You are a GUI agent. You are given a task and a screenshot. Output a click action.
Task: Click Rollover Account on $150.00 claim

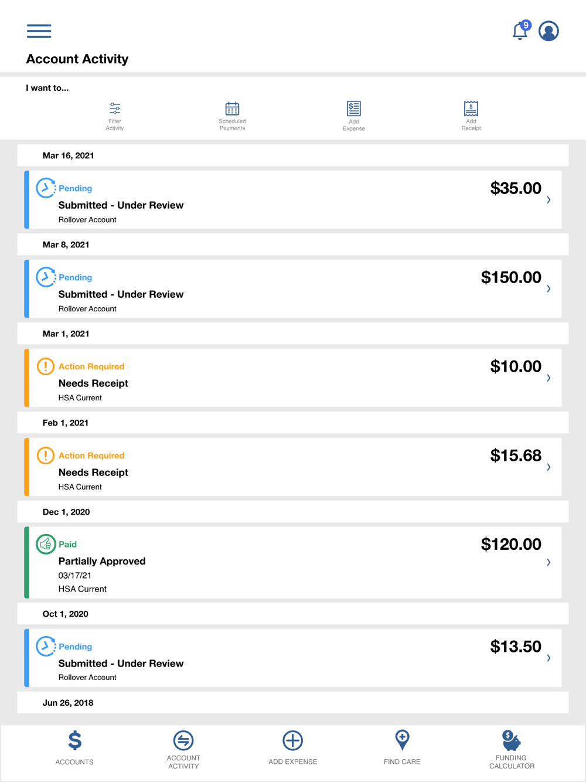[x=87, y=309]
